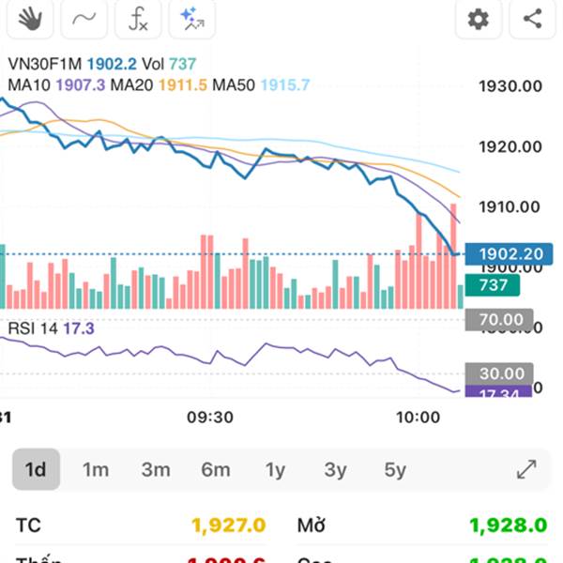Select the hand pan tool
563x563 pixels.
(29, 18)
